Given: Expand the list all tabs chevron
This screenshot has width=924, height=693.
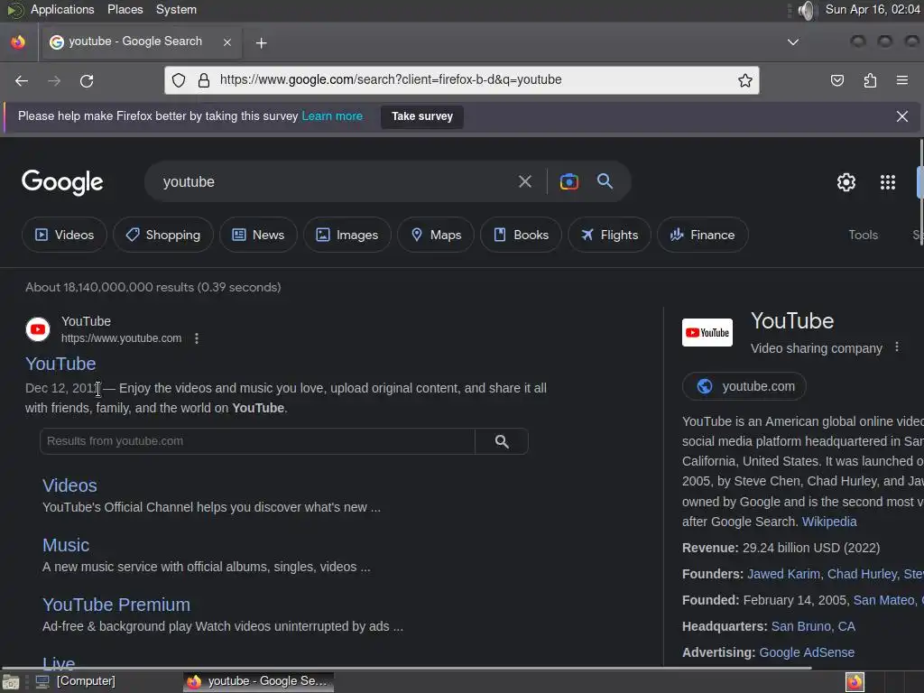Looking at the screenshot, I should click(793, 42).
